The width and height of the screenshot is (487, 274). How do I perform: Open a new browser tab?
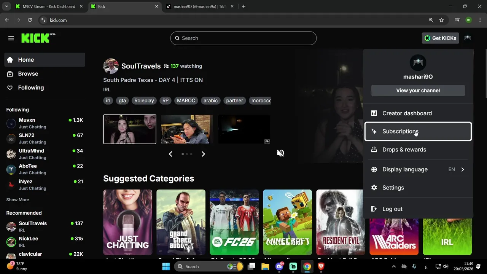[244, 6]
